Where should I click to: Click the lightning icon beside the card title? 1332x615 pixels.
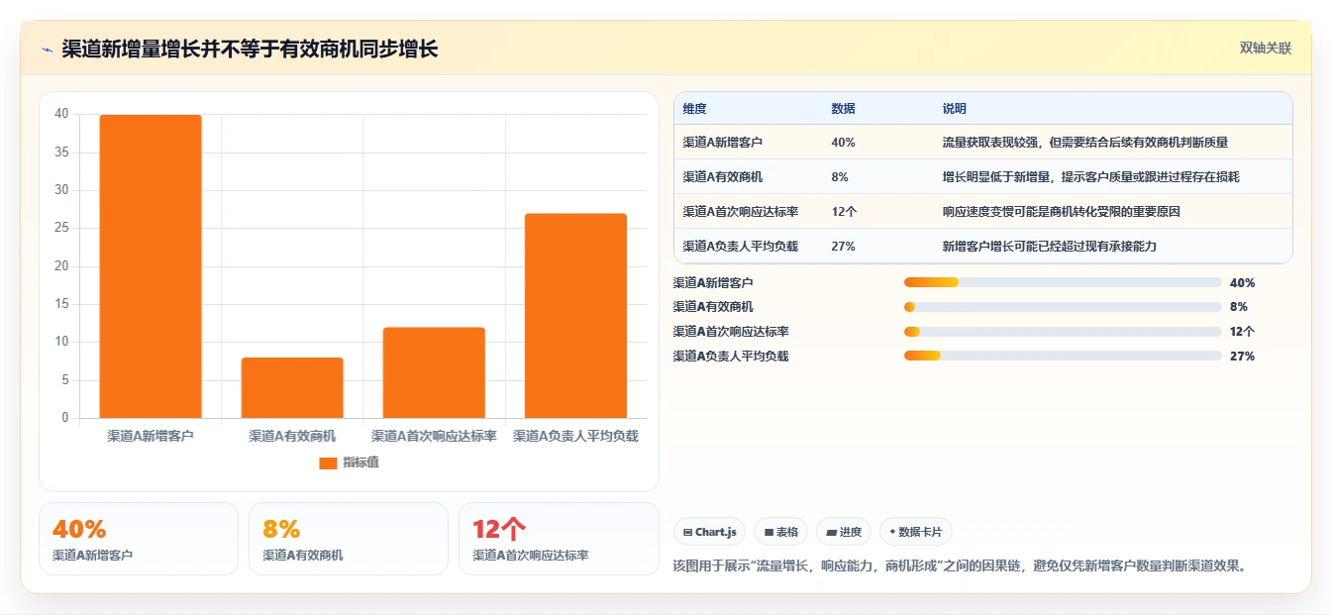point(47,50)
